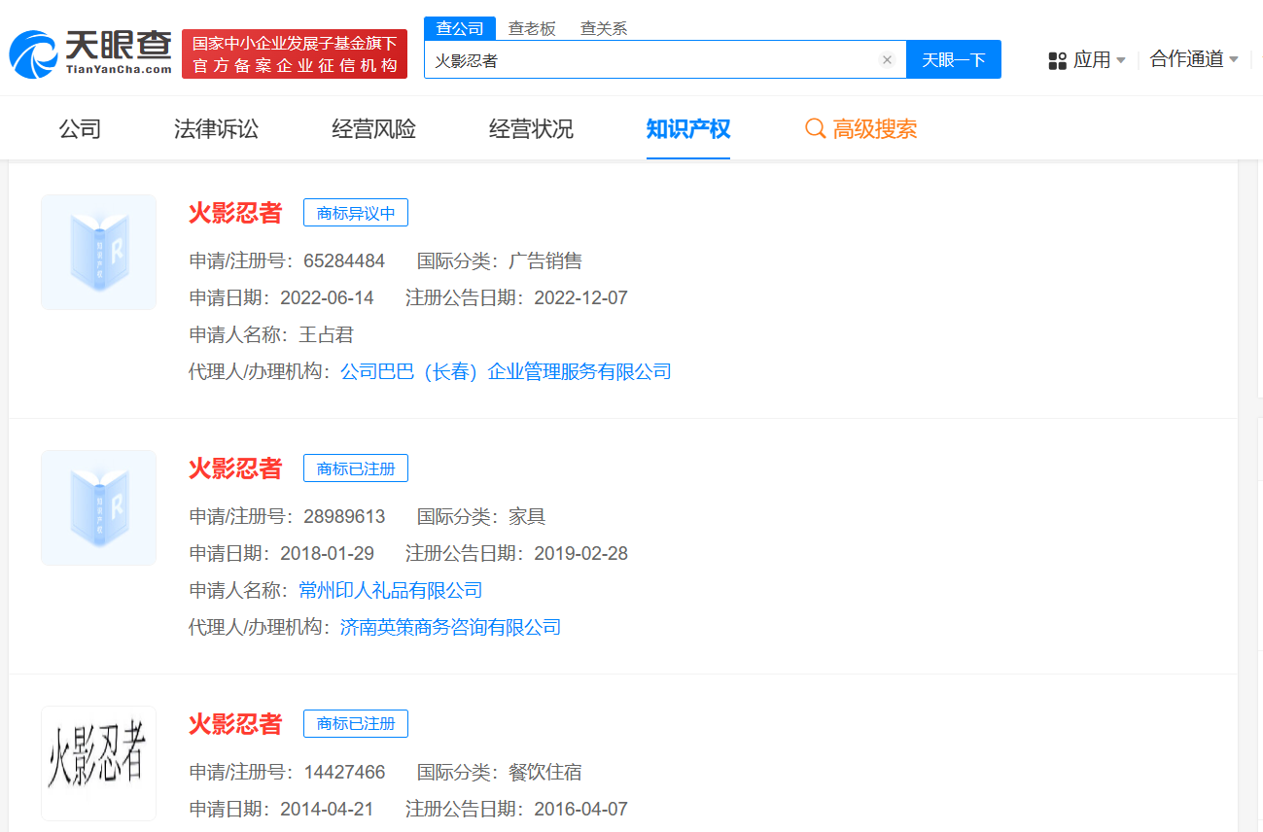Click the 应用 menu label

click(x=1092, y=60)
